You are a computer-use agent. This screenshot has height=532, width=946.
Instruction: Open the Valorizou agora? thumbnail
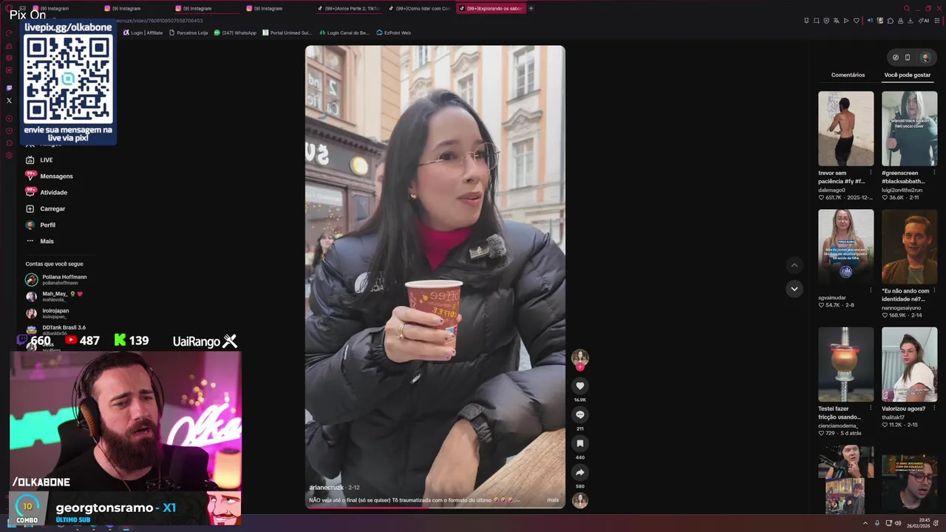[909, 365]
